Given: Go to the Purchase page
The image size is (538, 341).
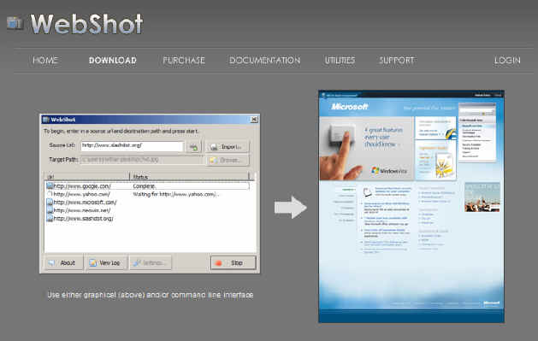Looking at the screenshot, I should pos(184,61).
